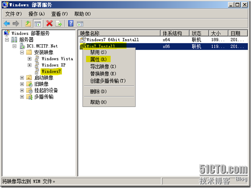Click the Windows7 64bit Install image icon
This screenshot has width=251, height=188.
point(83,40)
